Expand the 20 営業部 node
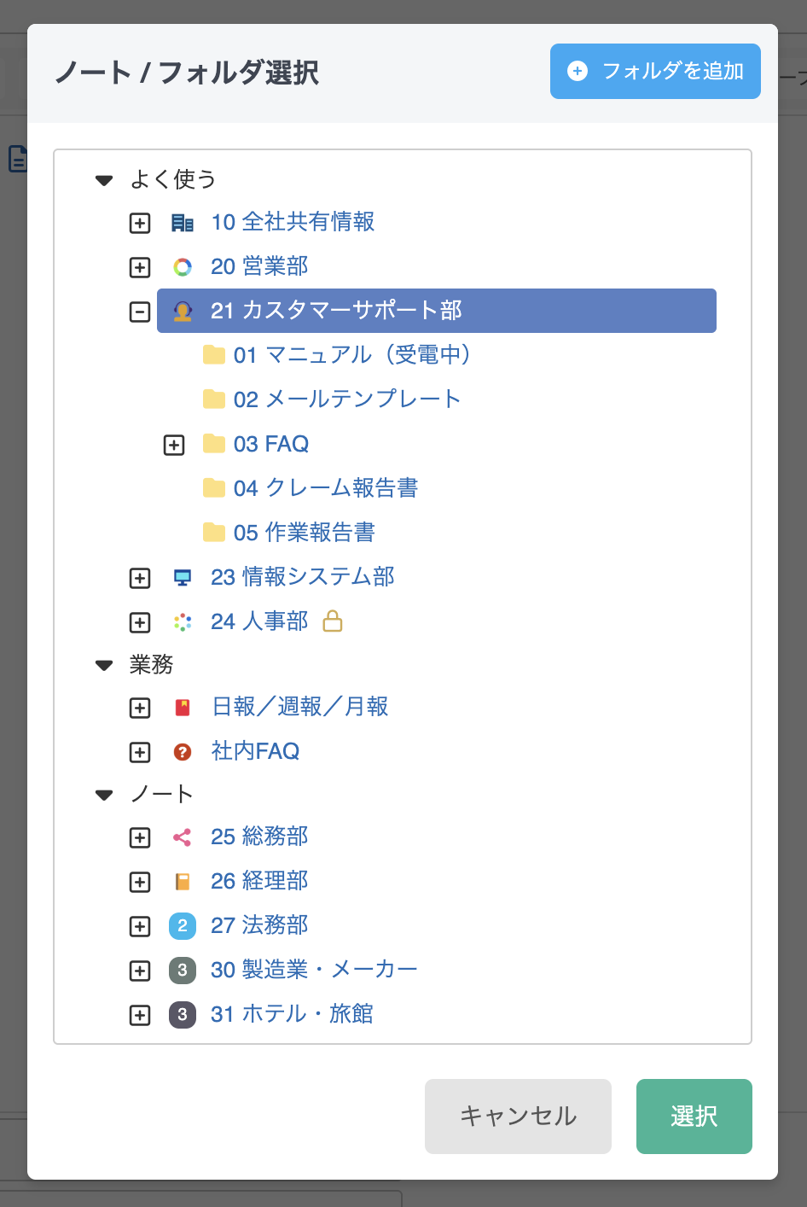This screenshot has width=807, height=1207. click(140, 267)
